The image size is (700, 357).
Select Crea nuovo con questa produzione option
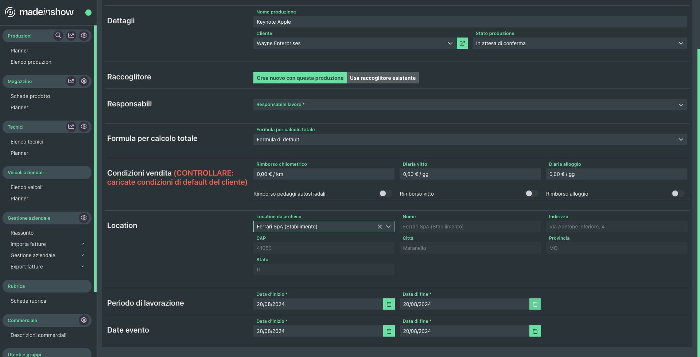pyautogui.click(x=300, y=78)
